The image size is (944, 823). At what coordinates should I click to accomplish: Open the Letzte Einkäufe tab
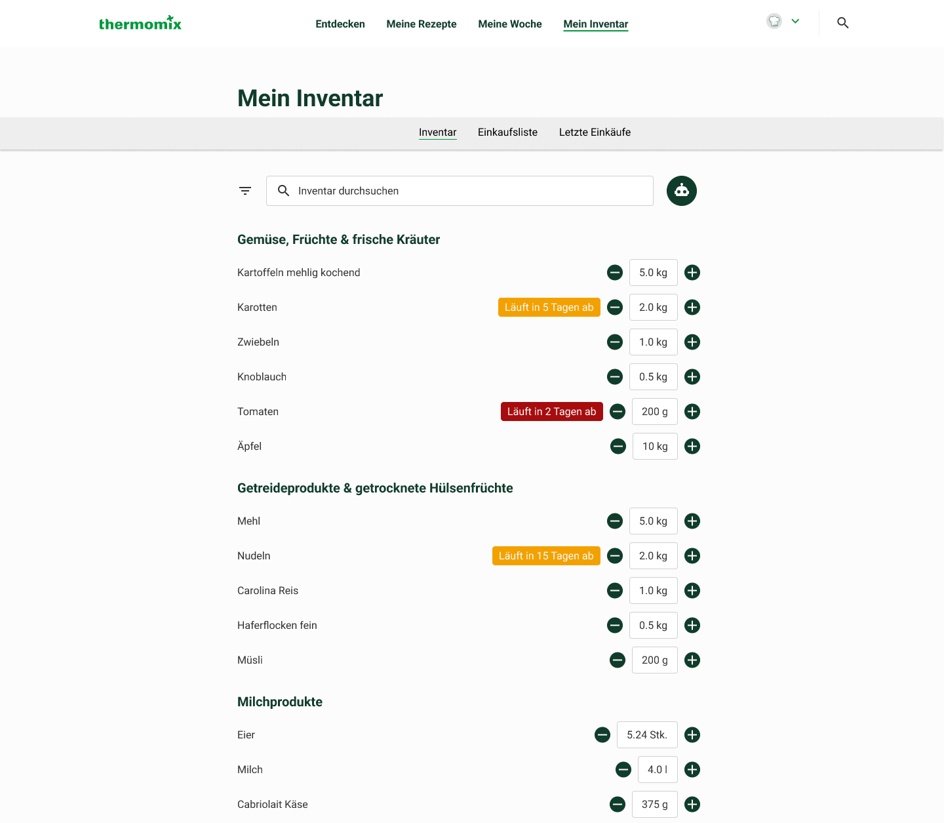point(595,132)
